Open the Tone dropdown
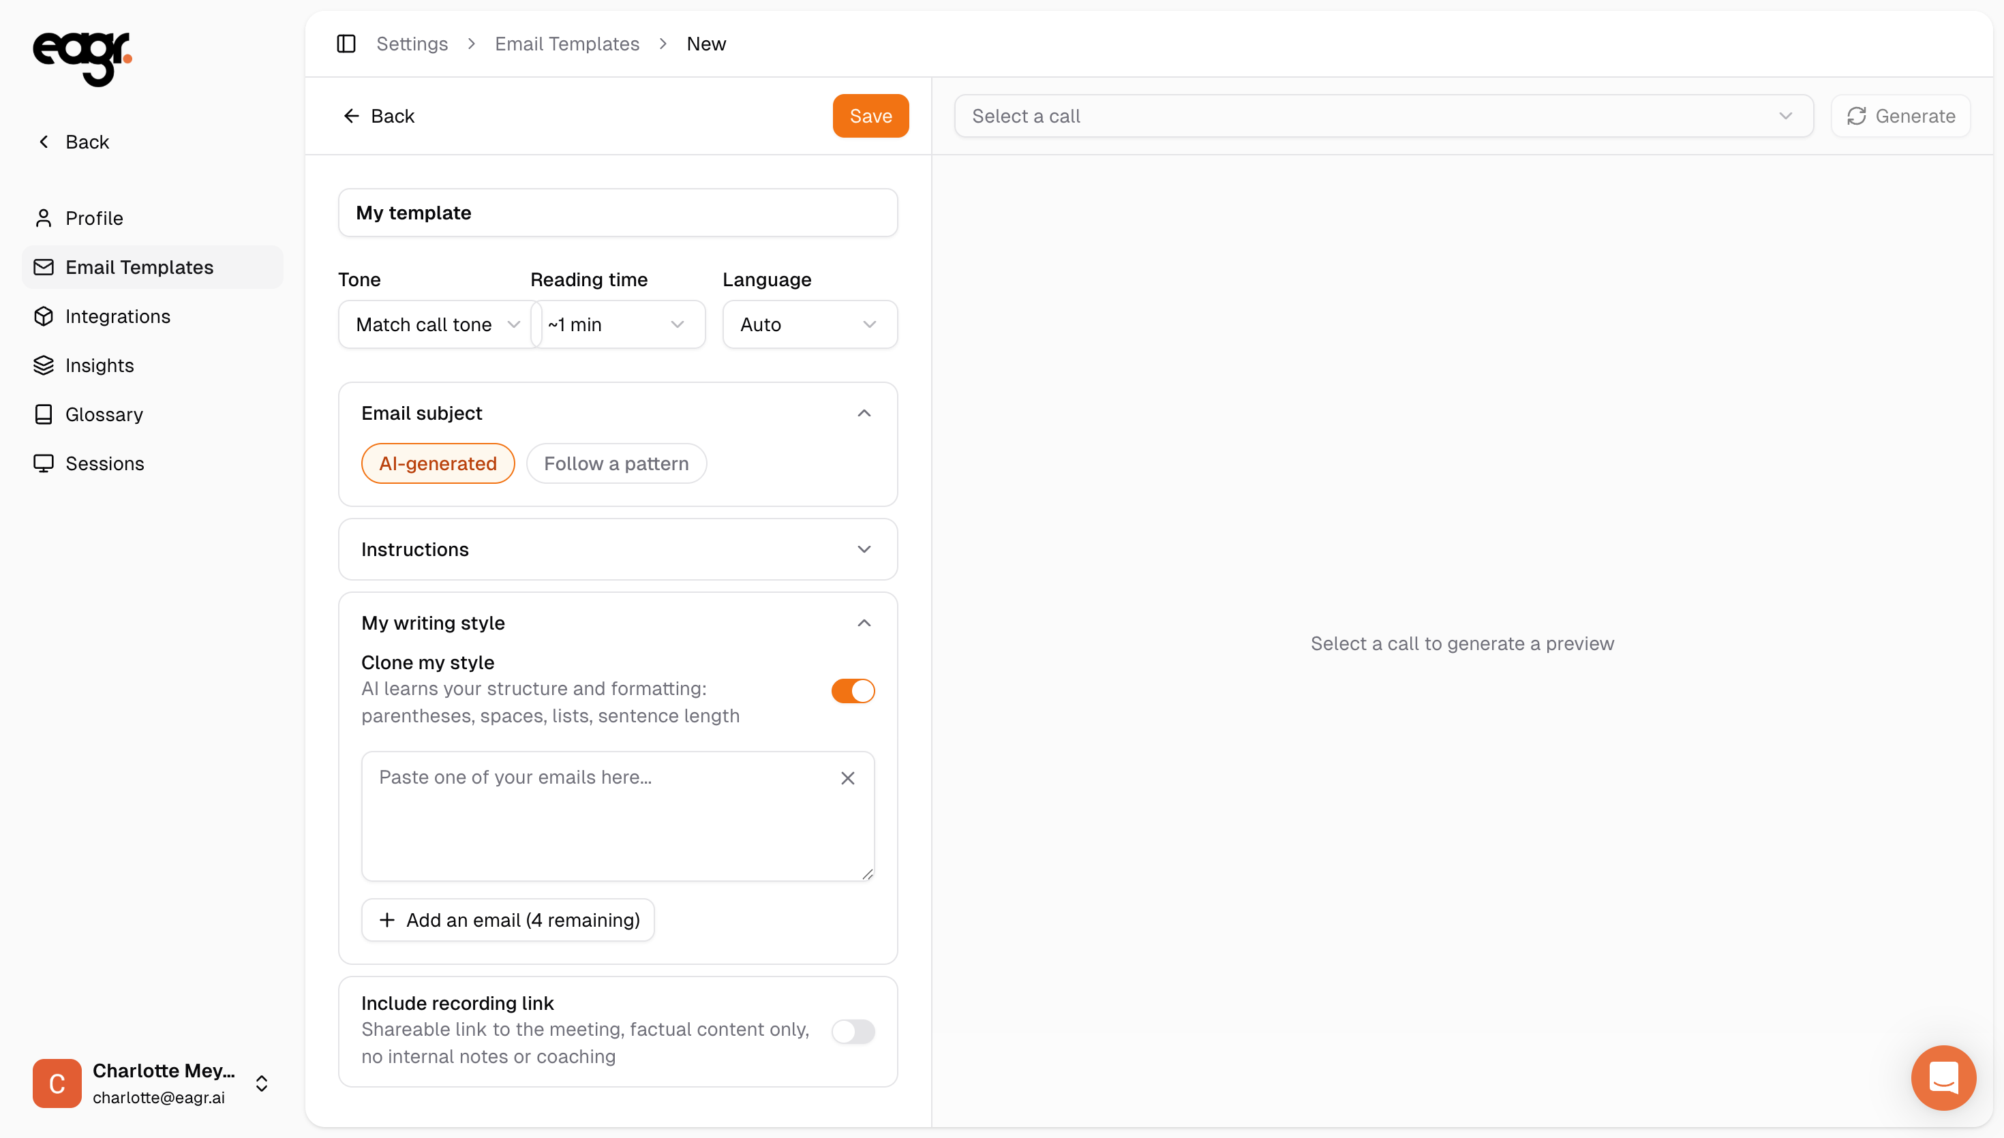 436,324
